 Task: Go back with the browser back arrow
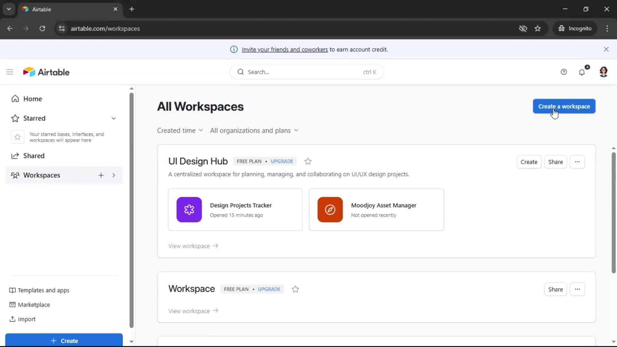pos(10,29)
